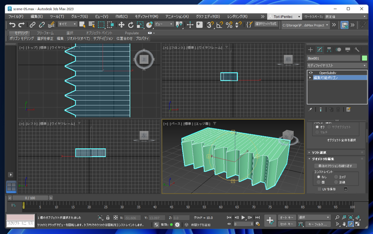Toggle Show End Result in stack
The image size is (373, 234).
pyautogui.click(x=321, y=110)
